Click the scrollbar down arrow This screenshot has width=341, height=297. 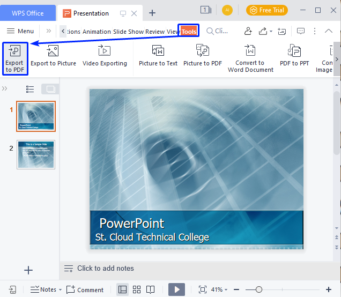point(337,228)
